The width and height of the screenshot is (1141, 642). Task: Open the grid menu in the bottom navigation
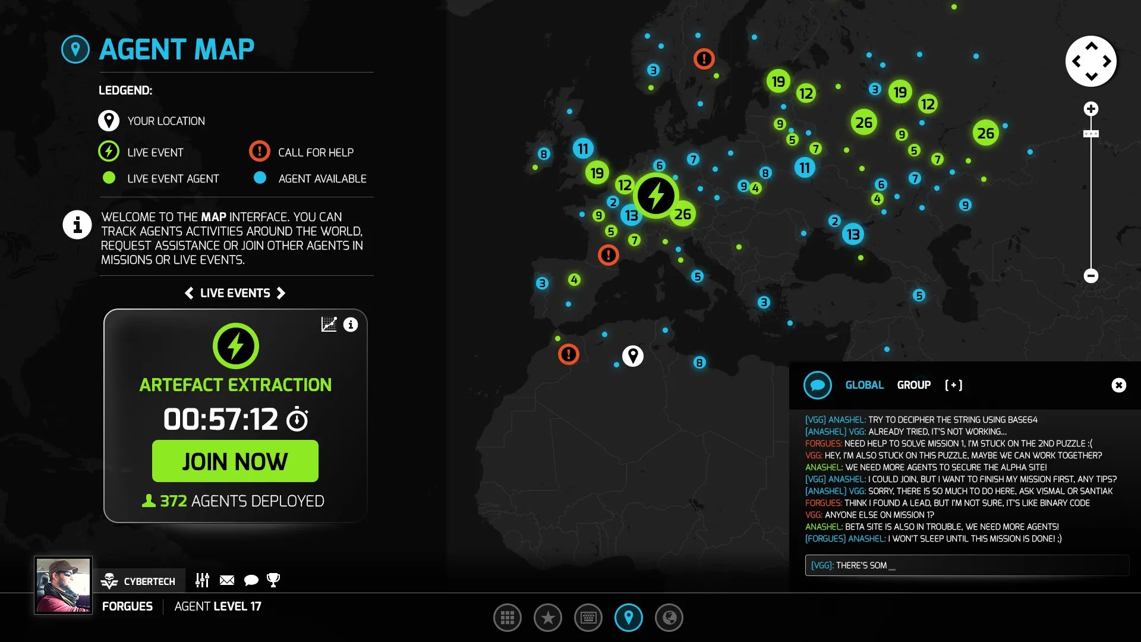click(508, 618)
